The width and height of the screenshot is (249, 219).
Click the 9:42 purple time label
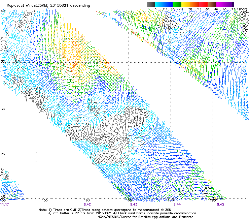87,205
